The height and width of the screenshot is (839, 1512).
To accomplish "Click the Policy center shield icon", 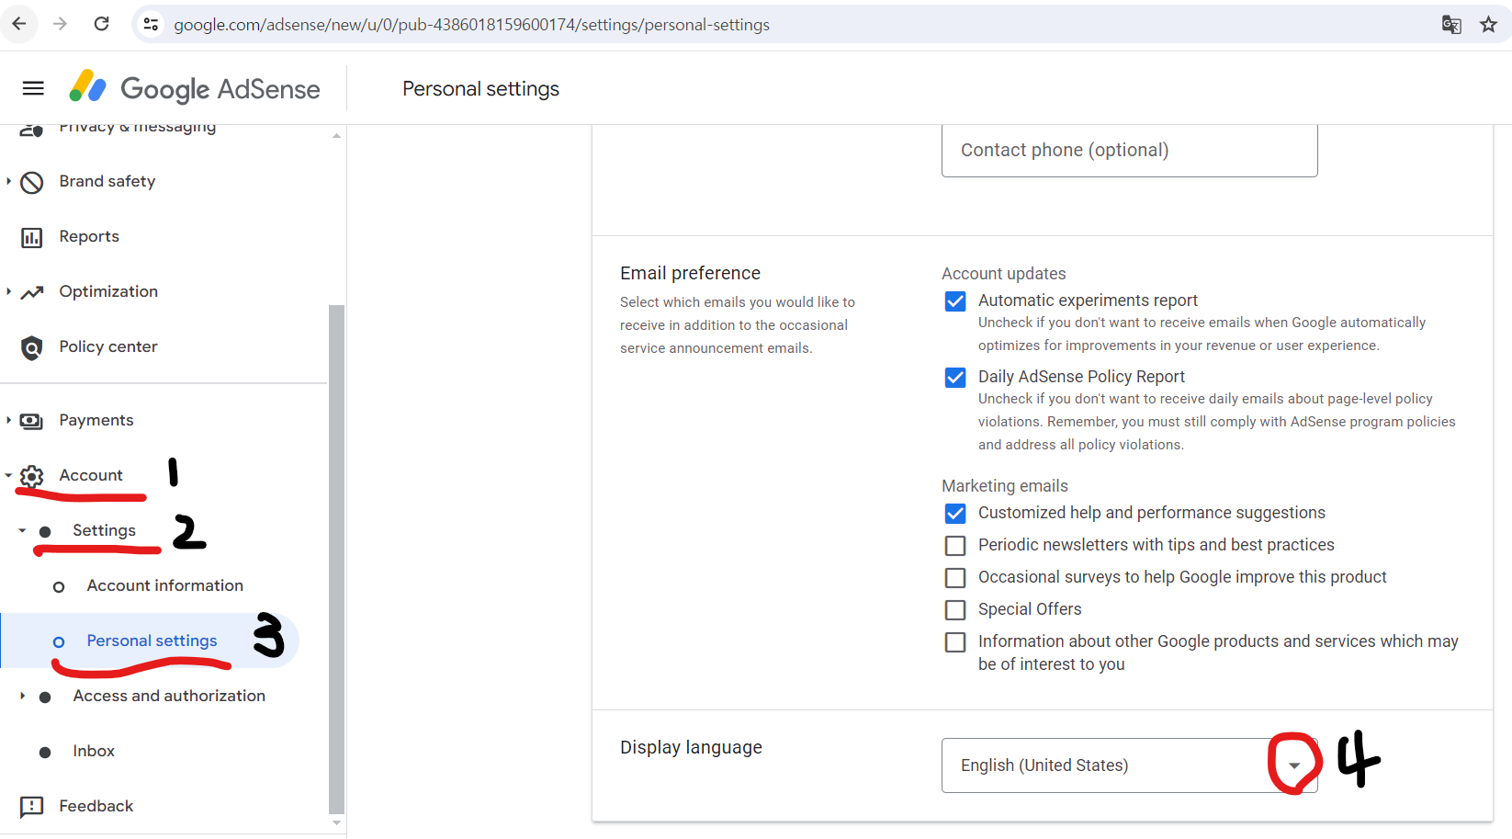I will coord(32,347).
